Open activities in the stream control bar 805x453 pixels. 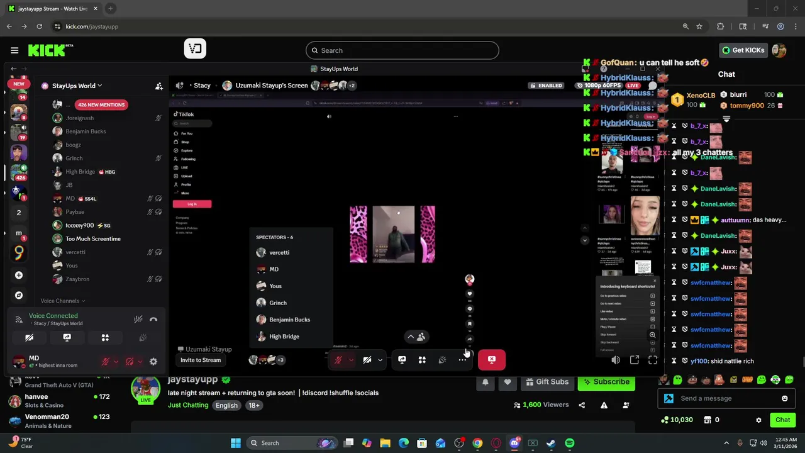[422, 360]
